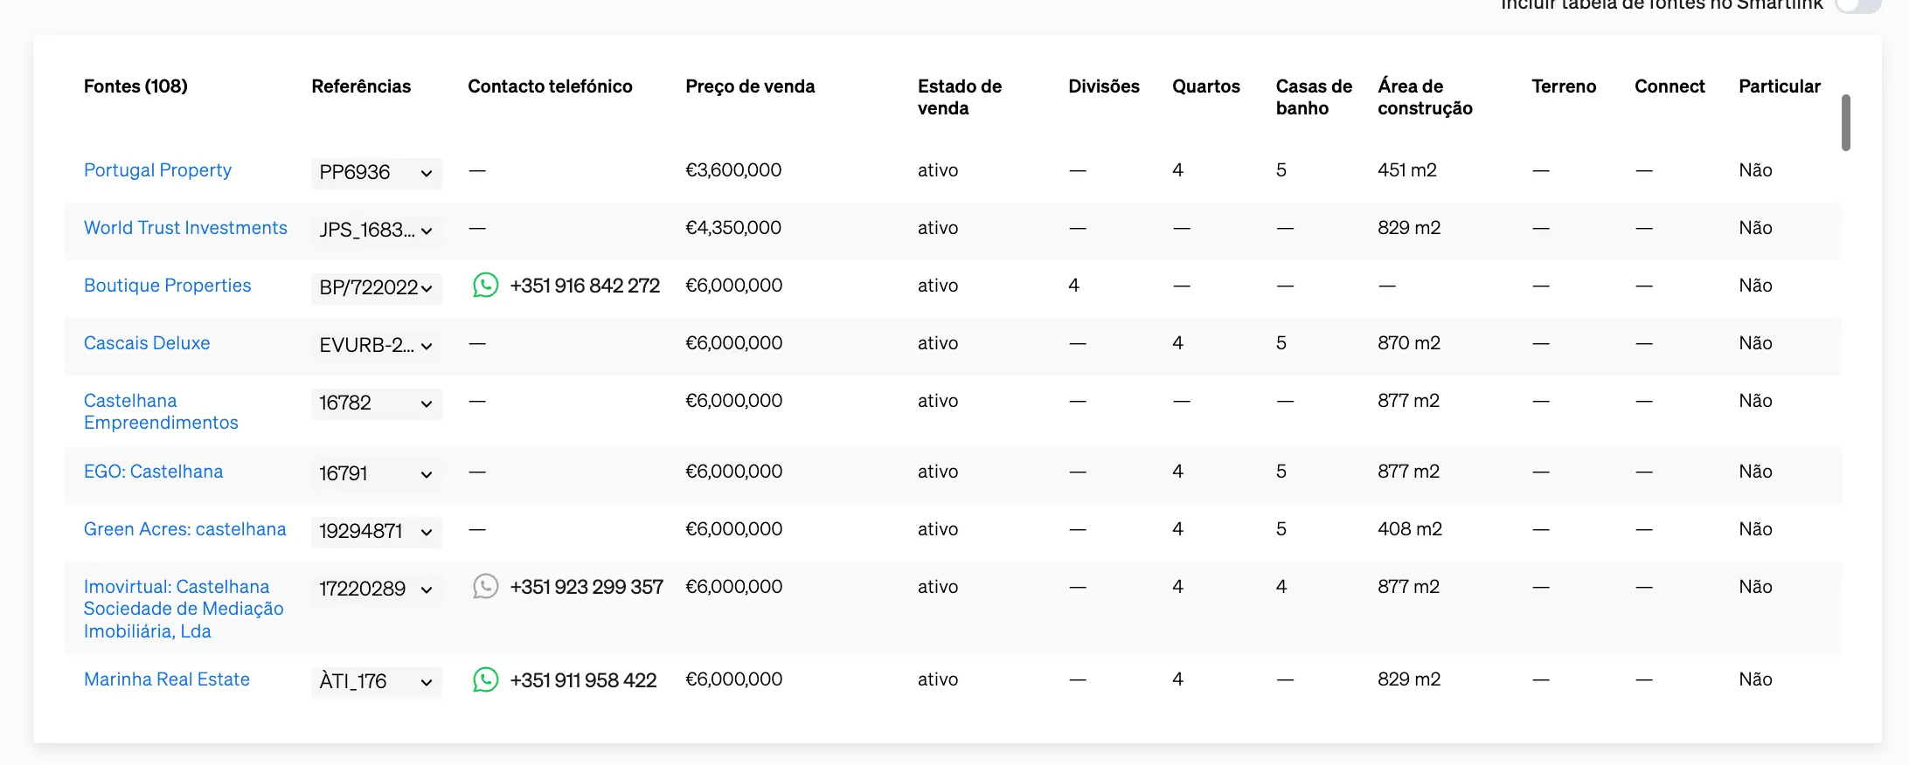Image resolution: width=1909 pixels, height=765 pixels.
Task: Expand the 19294871 reference dropdown
Action: [x=376, y=532]
